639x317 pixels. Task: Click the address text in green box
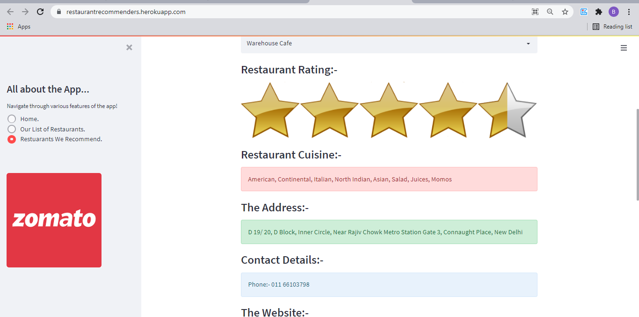[385, 232]
